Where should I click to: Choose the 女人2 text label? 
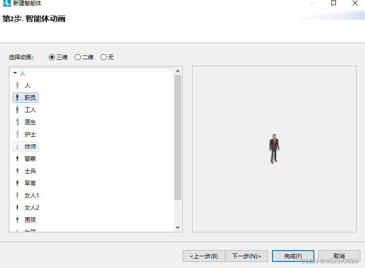coord(32,208)
